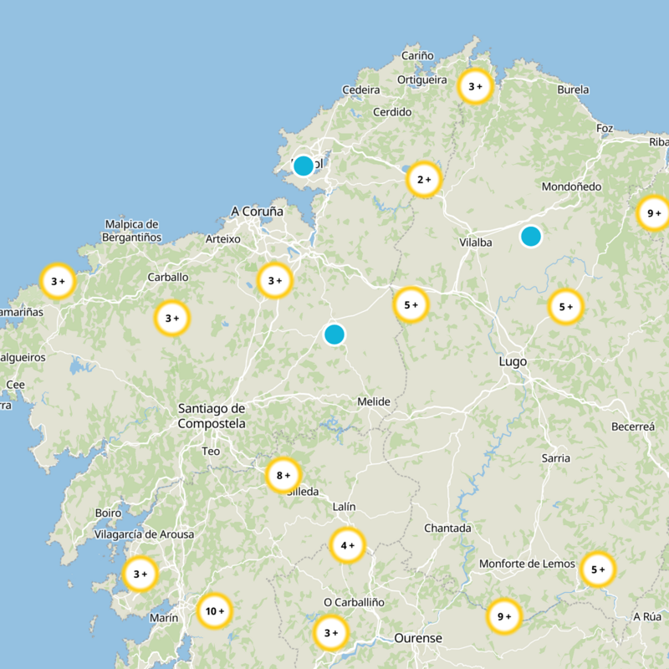669x669 pixels.
Task: Select the blue point marker east of Vilalba
Action: (x=531, y=237)
